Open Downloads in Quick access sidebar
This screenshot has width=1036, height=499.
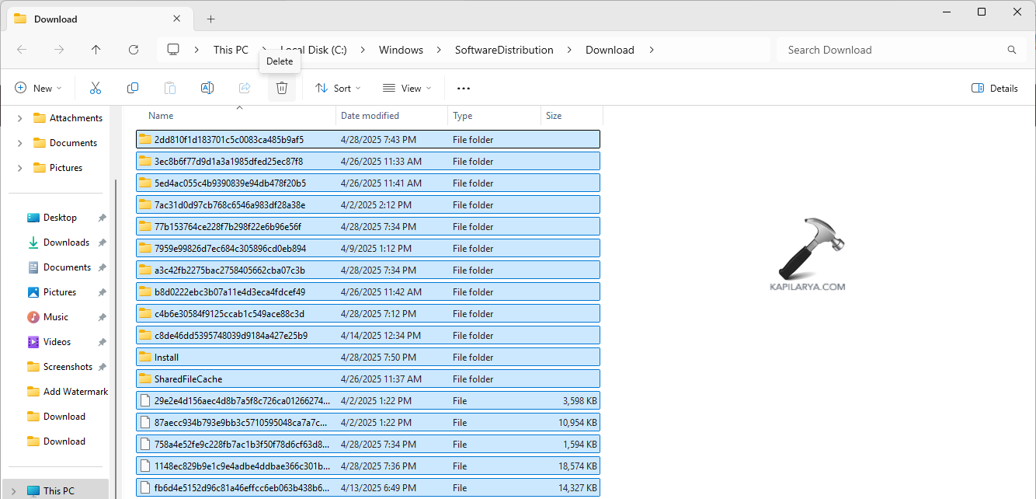click(x=66, y=243)
